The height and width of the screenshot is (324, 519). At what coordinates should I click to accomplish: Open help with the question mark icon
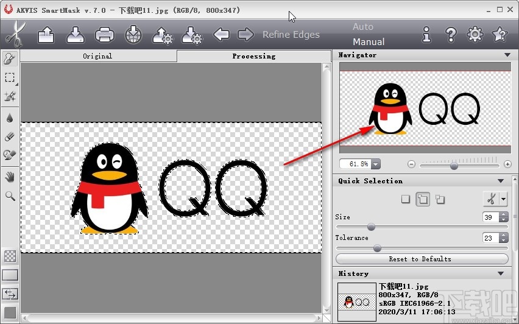[451, 34]
